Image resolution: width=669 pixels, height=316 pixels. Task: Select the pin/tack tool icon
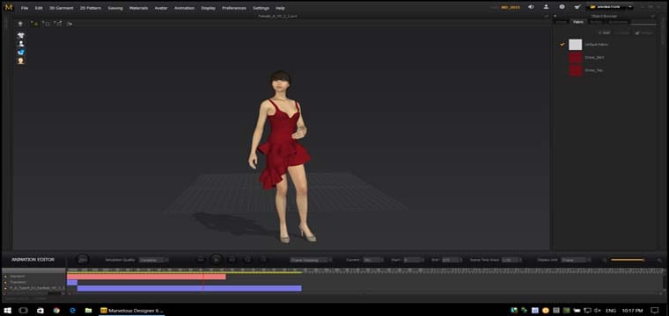coord(70,24)
